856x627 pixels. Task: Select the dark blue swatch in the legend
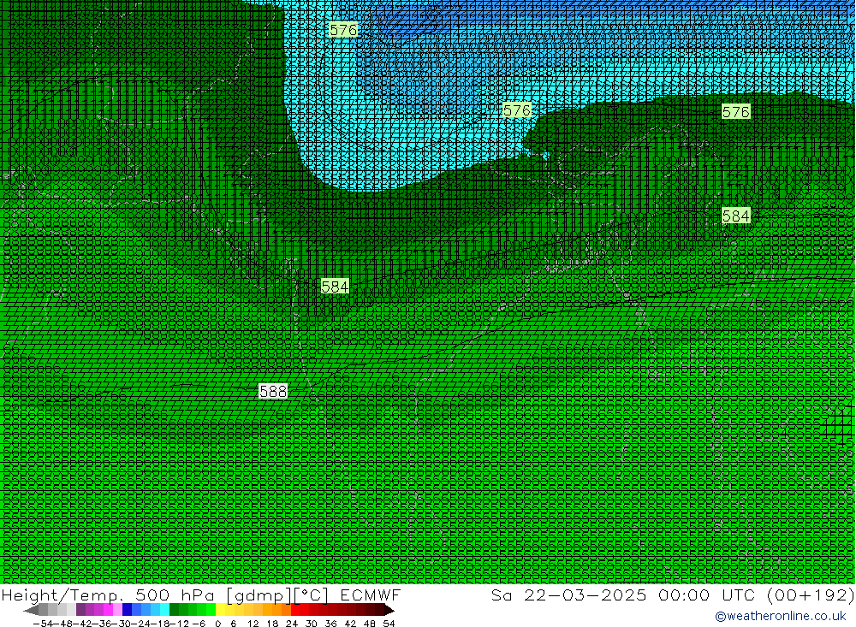[x=127, y=611]
